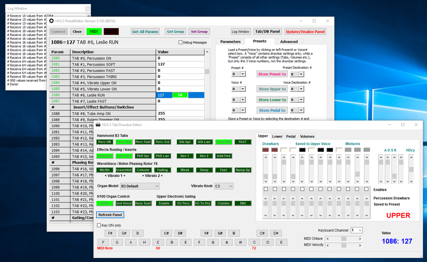This screenshot has height=262, width=427.
Task: Activate the Vib Upr vibrato button
Action: (185, 142)
